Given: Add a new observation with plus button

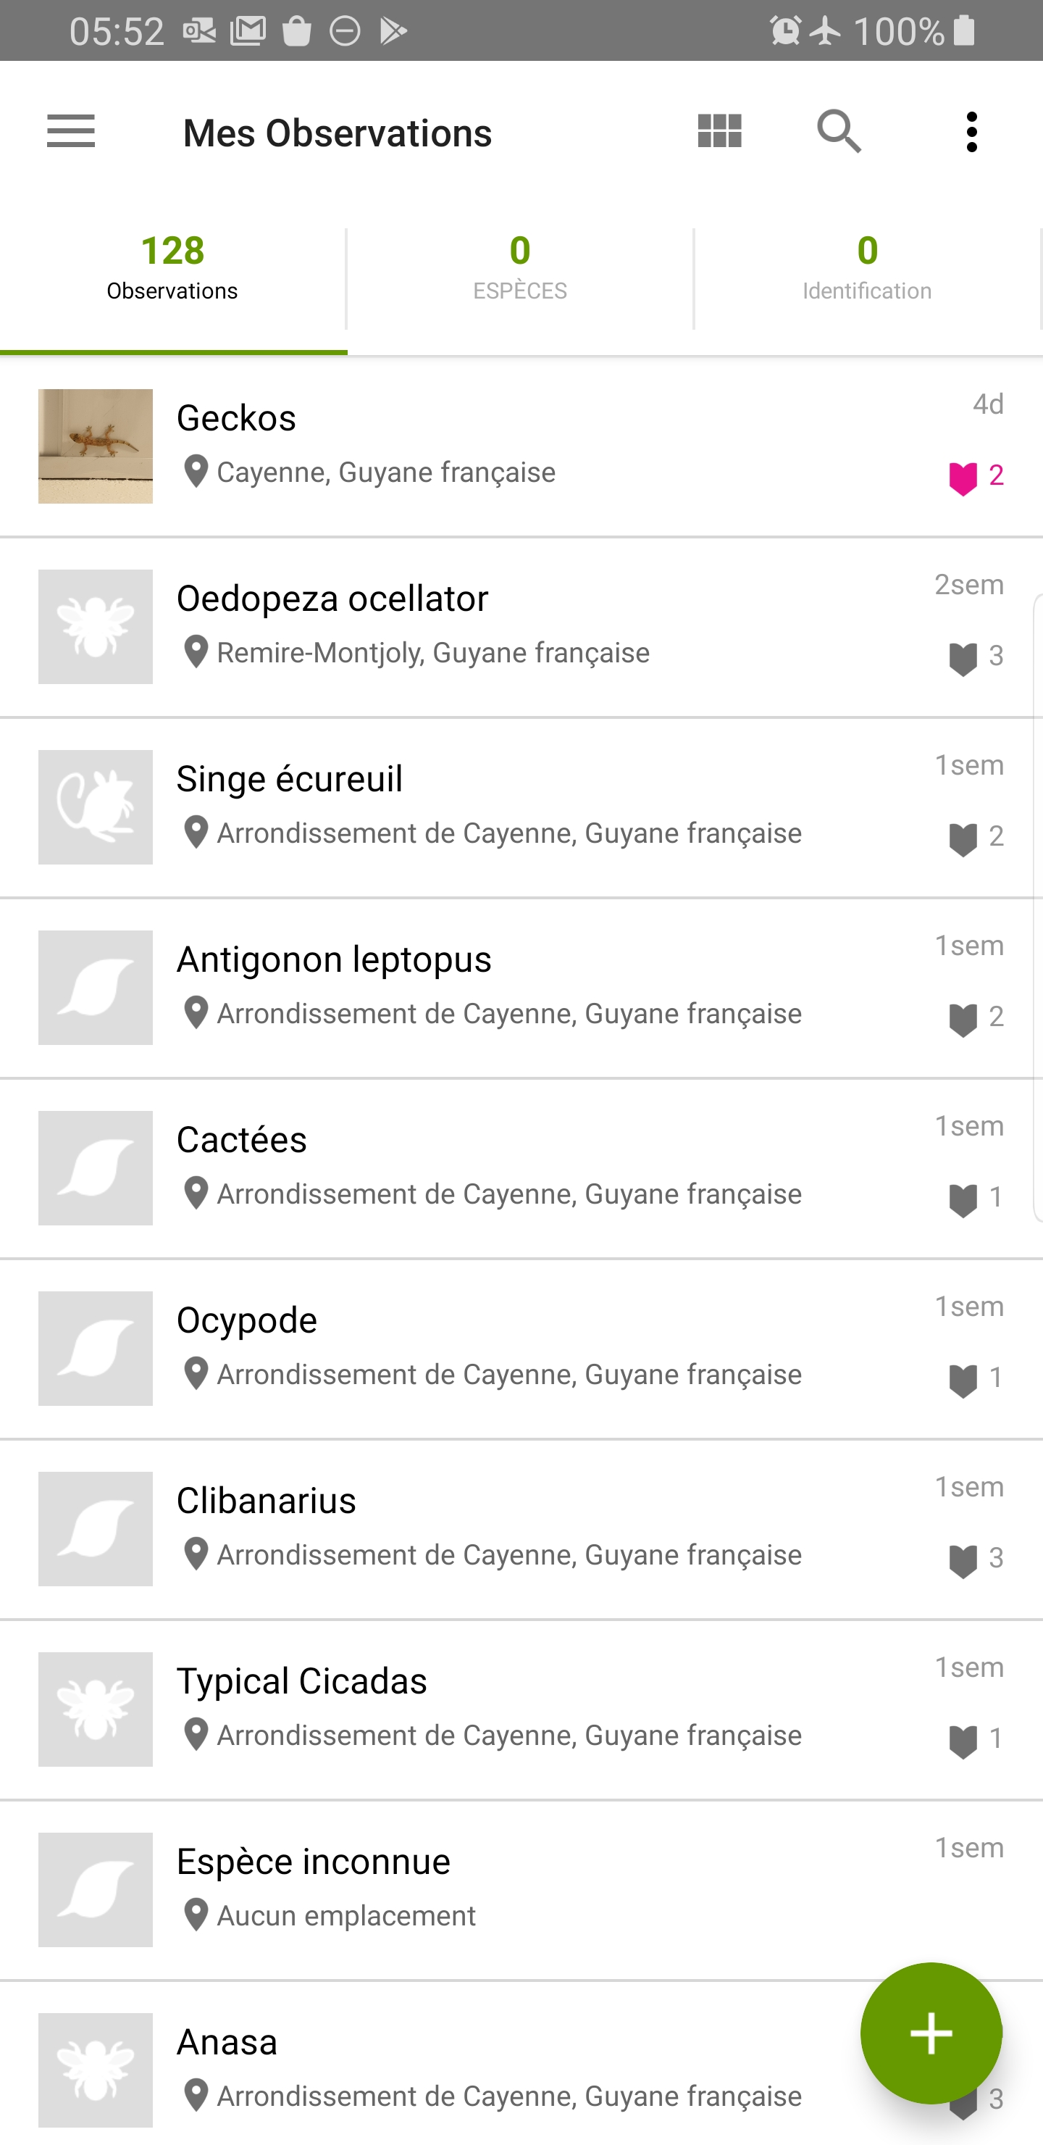Looking at the screenshot, I should click(931, 2033).
